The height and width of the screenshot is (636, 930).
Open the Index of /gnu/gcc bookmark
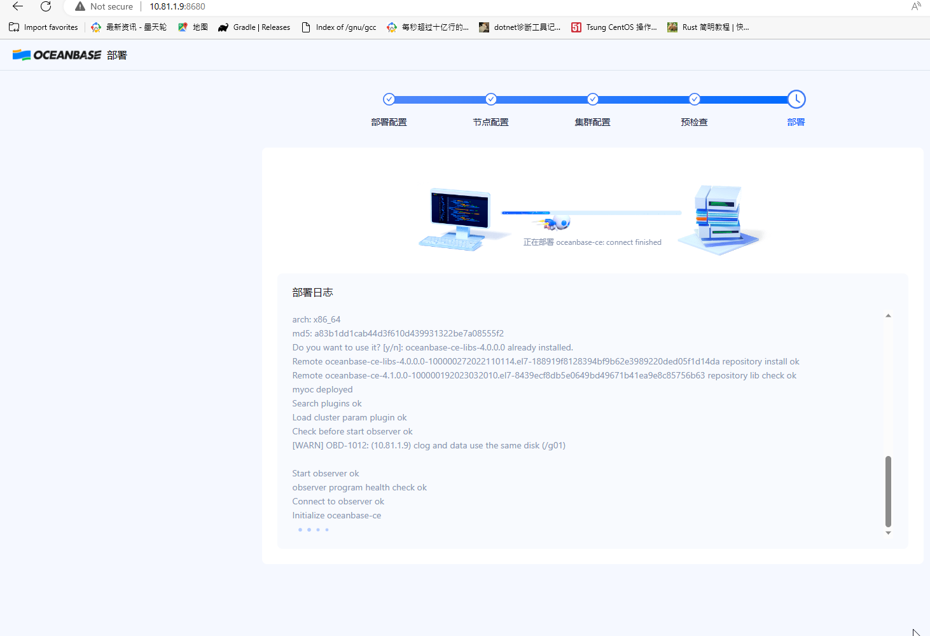(339, 27)
